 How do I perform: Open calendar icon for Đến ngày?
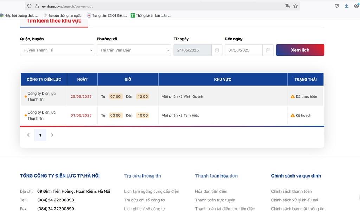tap(268, 50)
